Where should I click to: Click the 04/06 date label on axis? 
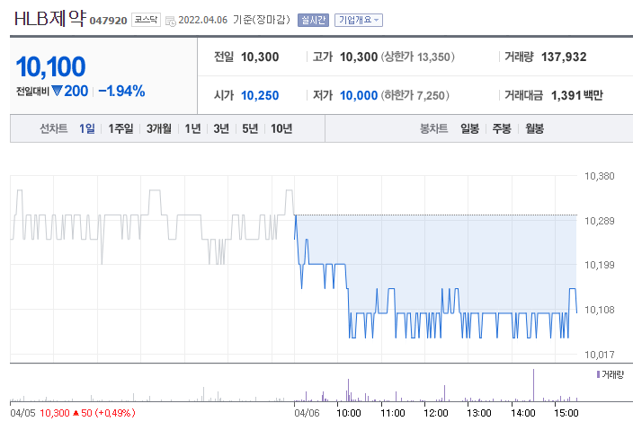coord(307,413)
